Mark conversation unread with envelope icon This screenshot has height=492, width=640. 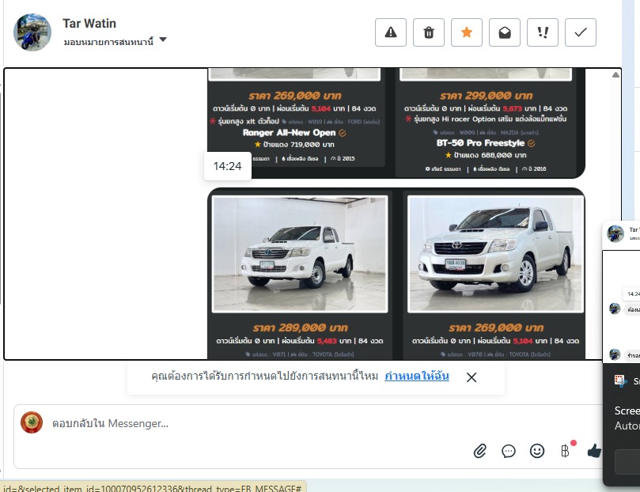(x=504, y=32)
